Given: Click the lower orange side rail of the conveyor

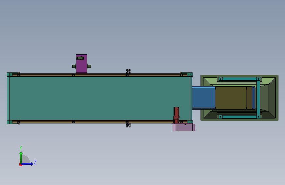Looking at the screenshot, I should (100, 122).
